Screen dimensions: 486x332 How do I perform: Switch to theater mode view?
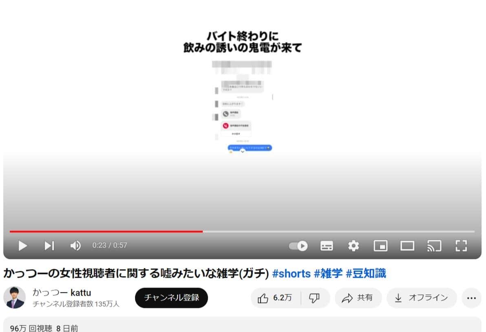click(x=407, y=246)
